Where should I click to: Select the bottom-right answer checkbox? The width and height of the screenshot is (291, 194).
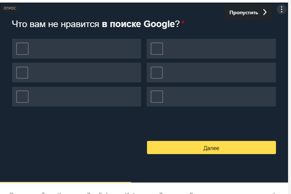coord(157,97)
